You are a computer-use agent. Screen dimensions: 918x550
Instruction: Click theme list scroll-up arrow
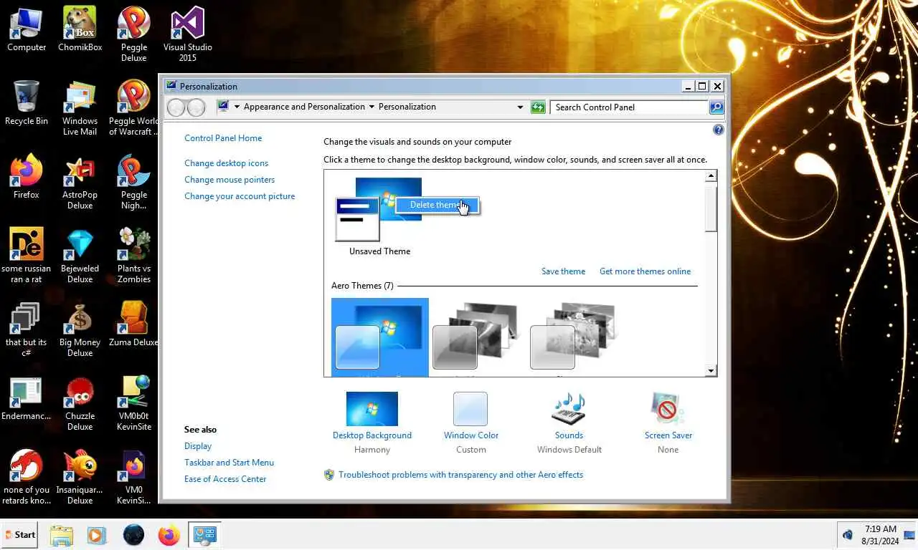point(711,176)
